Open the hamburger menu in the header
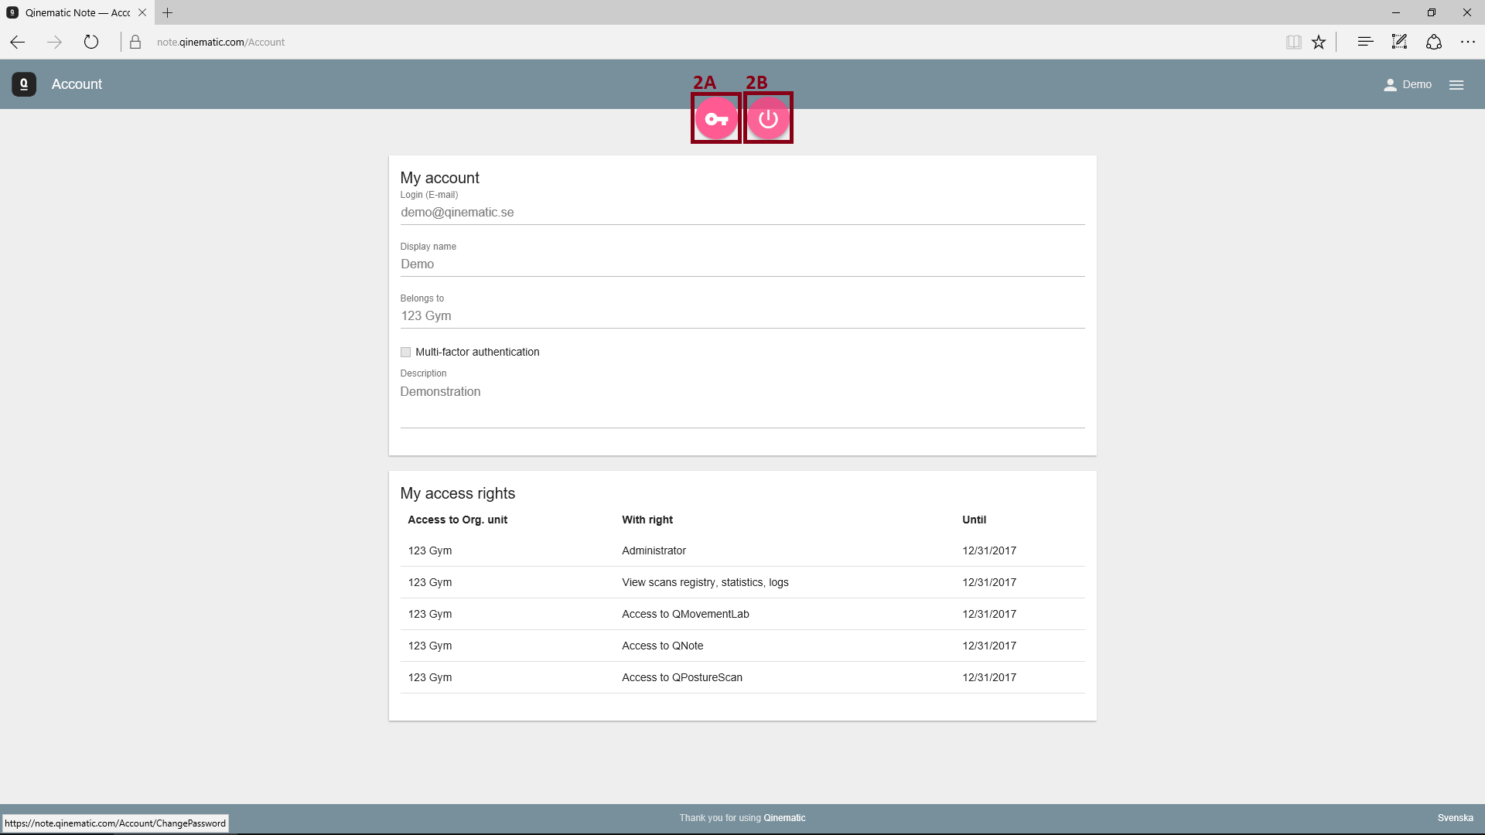Viewport: 1485px width, 835px height. point(1456,85)
